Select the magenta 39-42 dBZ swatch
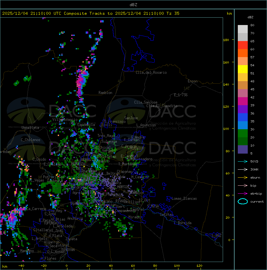267x270 pixels. (243, 101)
